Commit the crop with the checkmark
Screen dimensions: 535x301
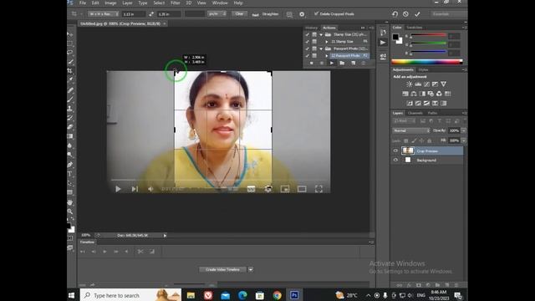(x=417, y=14)
